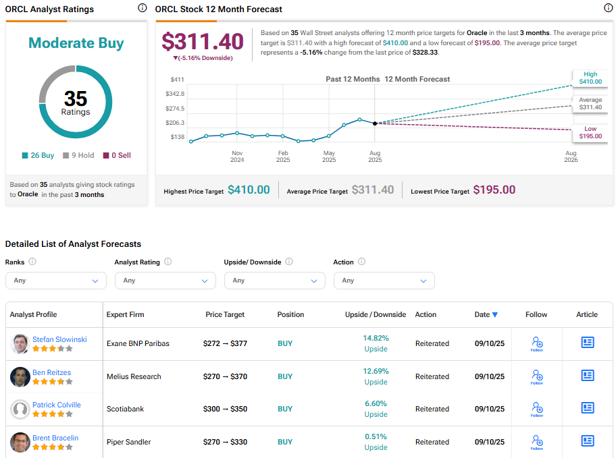The height and width of the screenshot is (458, 616).
Task: Follow analyst Stefan Slowinski
Action: coord(537,343)
